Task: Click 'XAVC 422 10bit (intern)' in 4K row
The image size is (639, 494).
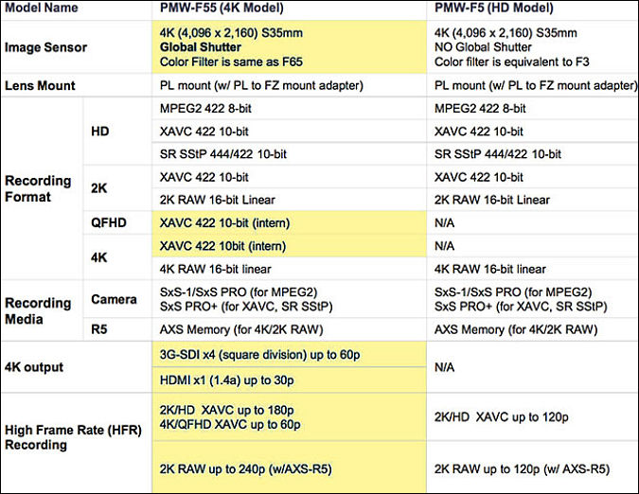Action: click(222, 246)
